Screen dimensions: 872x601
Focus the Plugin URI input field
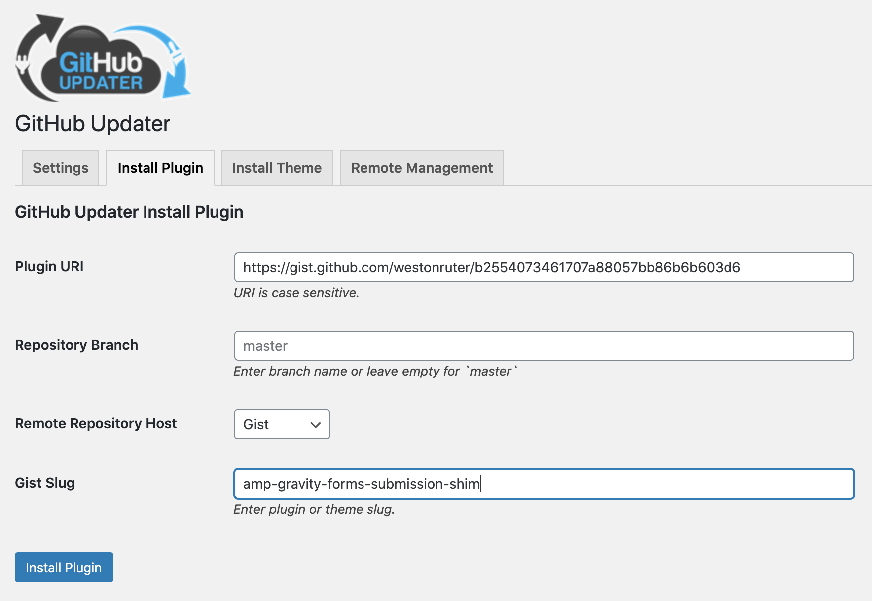(544, 267)
